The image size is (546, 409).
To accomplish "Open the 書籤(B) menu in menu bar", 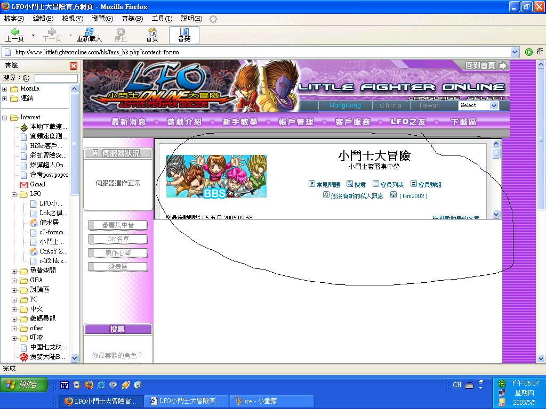I will (x=132, y=19).
